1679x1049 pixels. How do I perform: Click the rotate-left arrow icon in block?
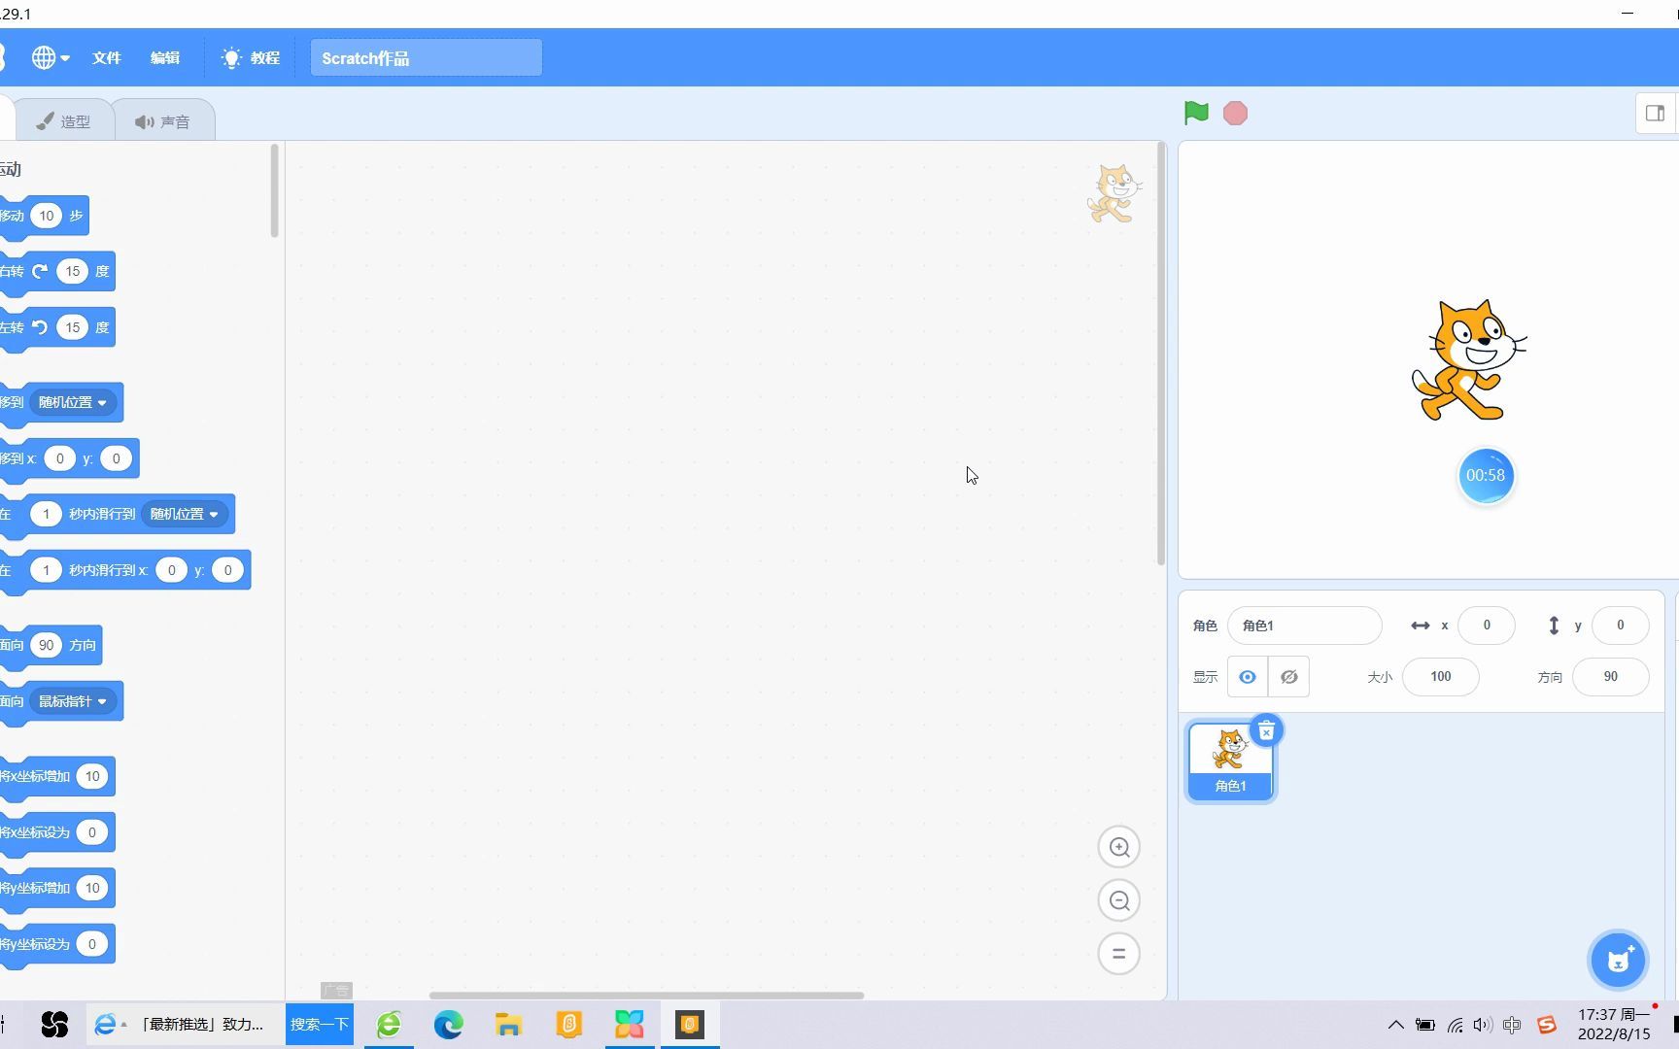(x=40, y=327)
